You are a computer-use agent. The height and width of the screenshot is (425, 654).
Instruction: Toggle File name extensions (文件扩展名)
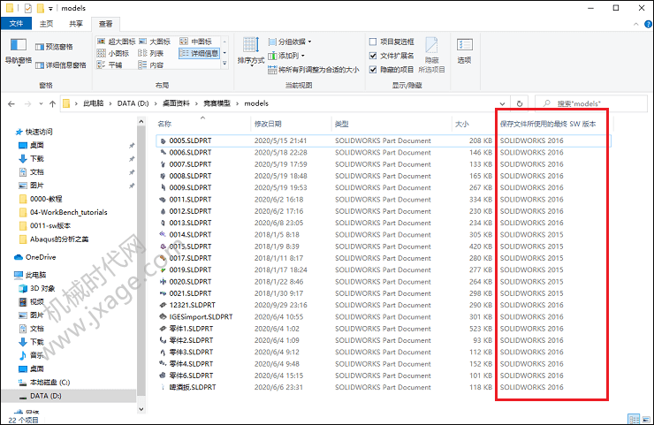[x=392, y=56]
